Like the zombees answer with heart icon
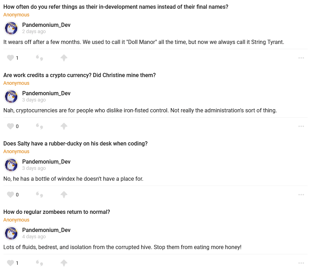311x270 pixels. point(10,263)
